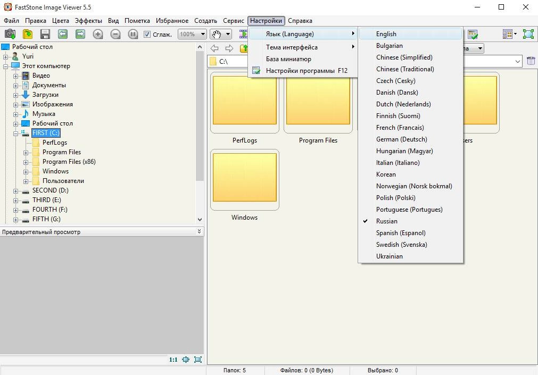Open the hand tool dropdown

[x=228, y=34]
